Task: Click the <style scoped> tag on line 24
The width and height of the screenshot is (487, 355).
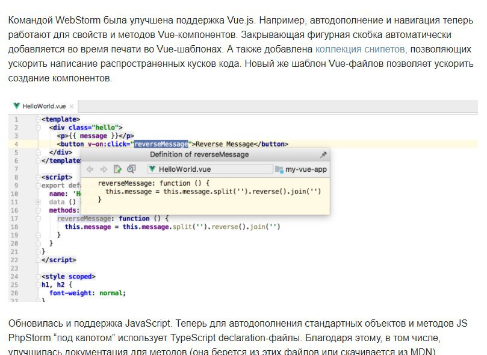Action: click(x=69, y=277)
